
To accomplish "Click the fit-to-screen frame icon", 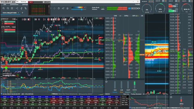I will (12, 8).
